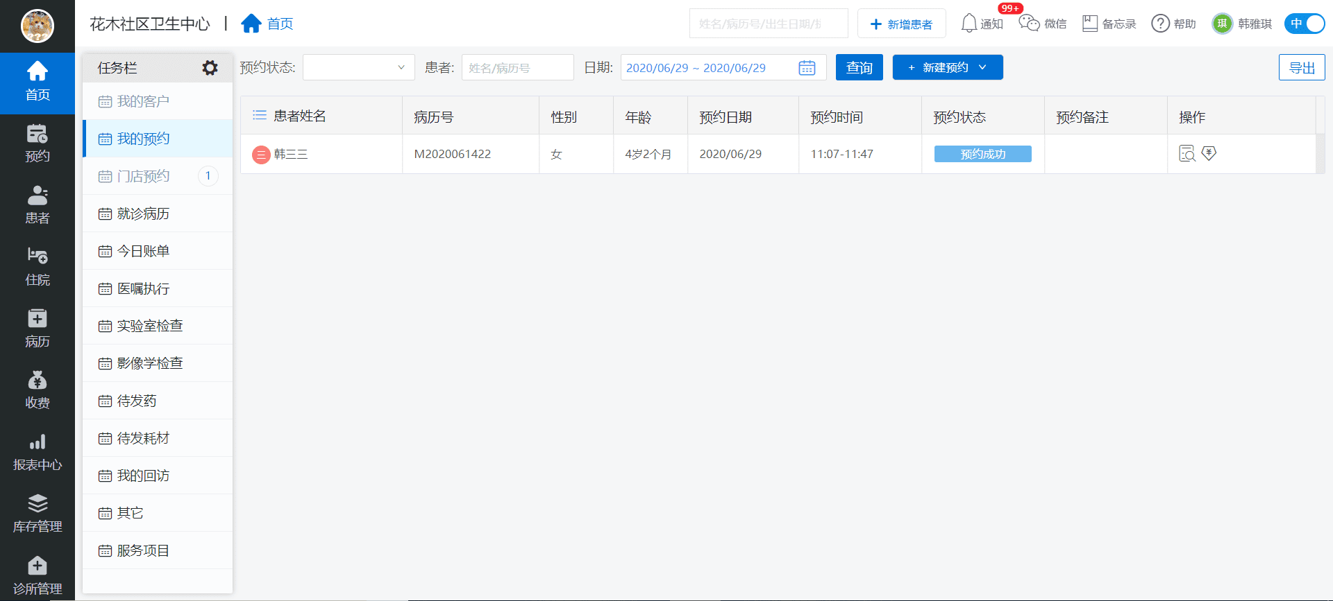
Task: Open column list menu beside 患者姓名
Action: click(260, 116)
